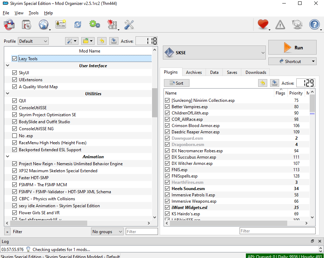This screenshot has height=258, width=324.
Task: Open the warning notifications triangle icon
Action: click(280, 25)
